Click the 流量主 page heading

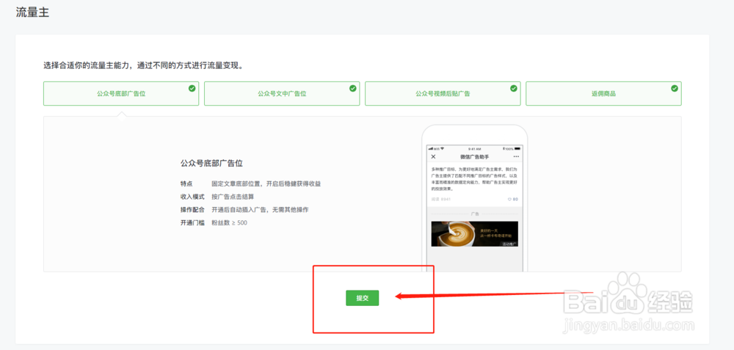(x=32, y=12)
